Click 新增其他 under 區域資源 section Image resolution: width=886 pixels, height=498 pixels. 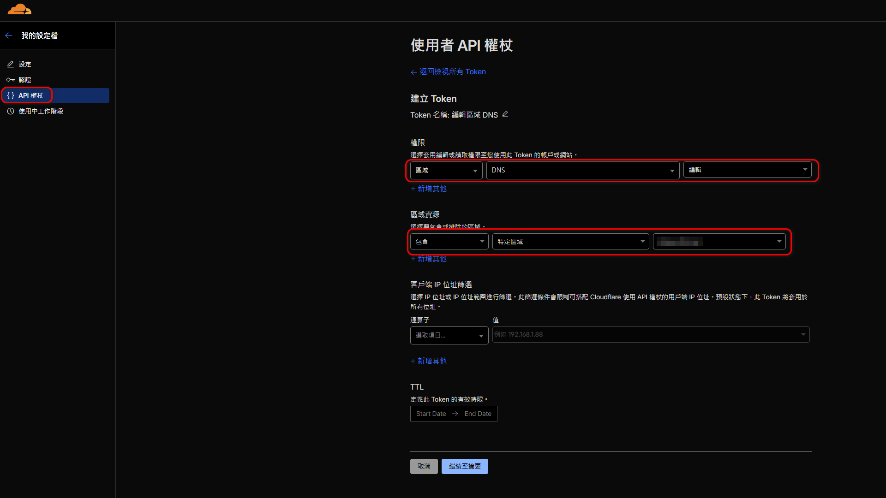tap(429, 259)
